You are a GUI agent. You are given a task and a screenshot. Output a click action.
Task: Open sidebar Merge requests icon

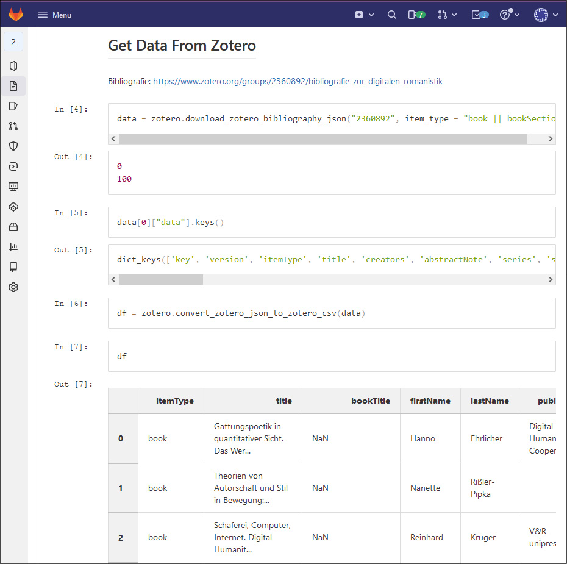tap(13, 126)
